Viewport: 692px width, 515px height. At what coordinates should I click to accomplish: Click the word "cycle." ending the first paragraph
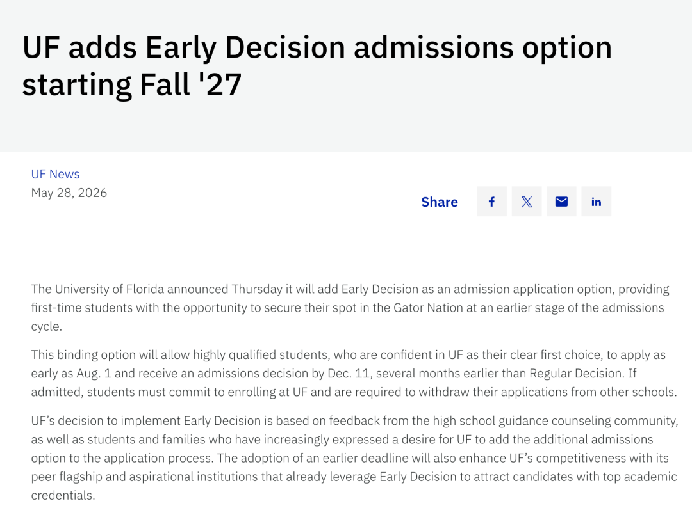click(46, 326)
